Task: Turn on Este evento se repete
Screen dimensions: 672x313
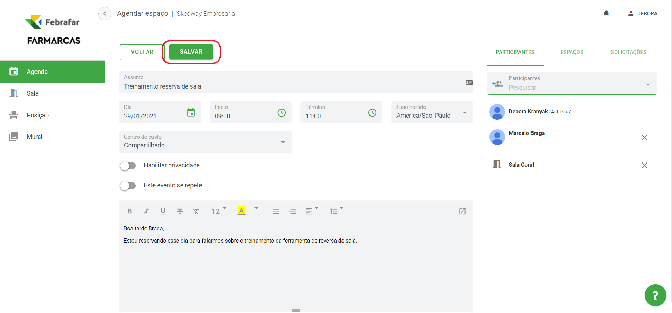Action: 128,186
